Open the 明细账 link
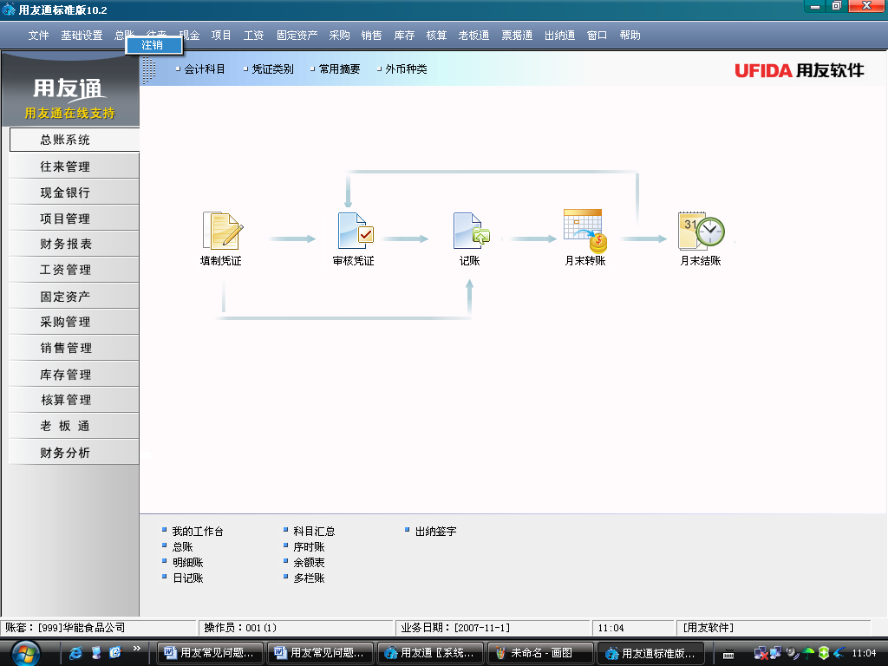Viewport: 888px width, 666px height. click(x=187, y=562)
